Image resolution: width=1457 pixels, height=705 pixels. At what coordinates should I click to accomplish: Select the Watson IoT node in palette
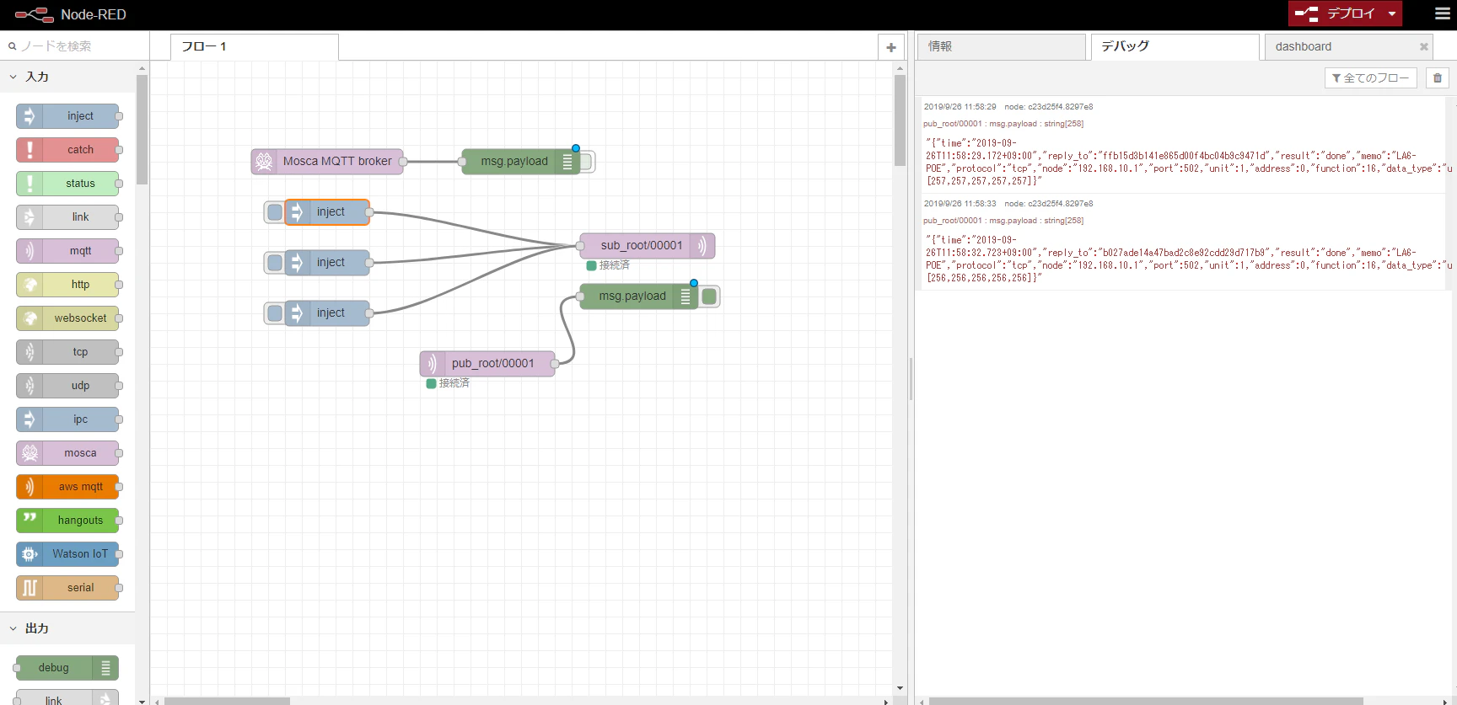point(68,554)
